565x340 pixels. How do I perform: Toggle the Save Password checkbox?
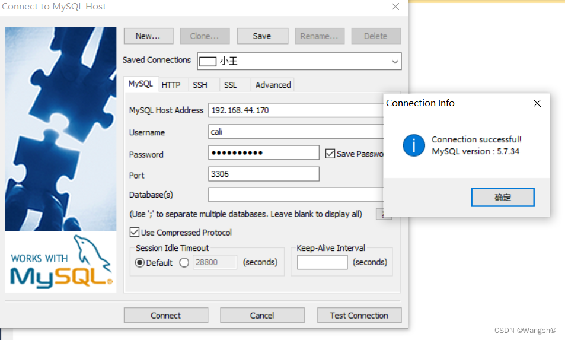click(330, 154)
